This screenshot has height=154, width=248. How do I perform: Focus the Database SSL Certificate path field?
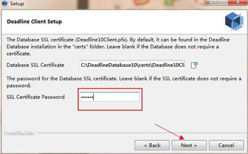pos(133,65)
